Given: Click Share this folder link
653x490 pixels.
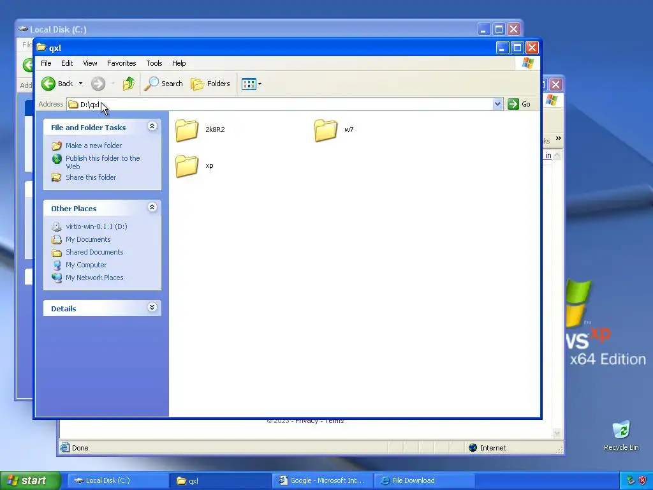Looking at the screenshot, I should [x=91, y=177].
